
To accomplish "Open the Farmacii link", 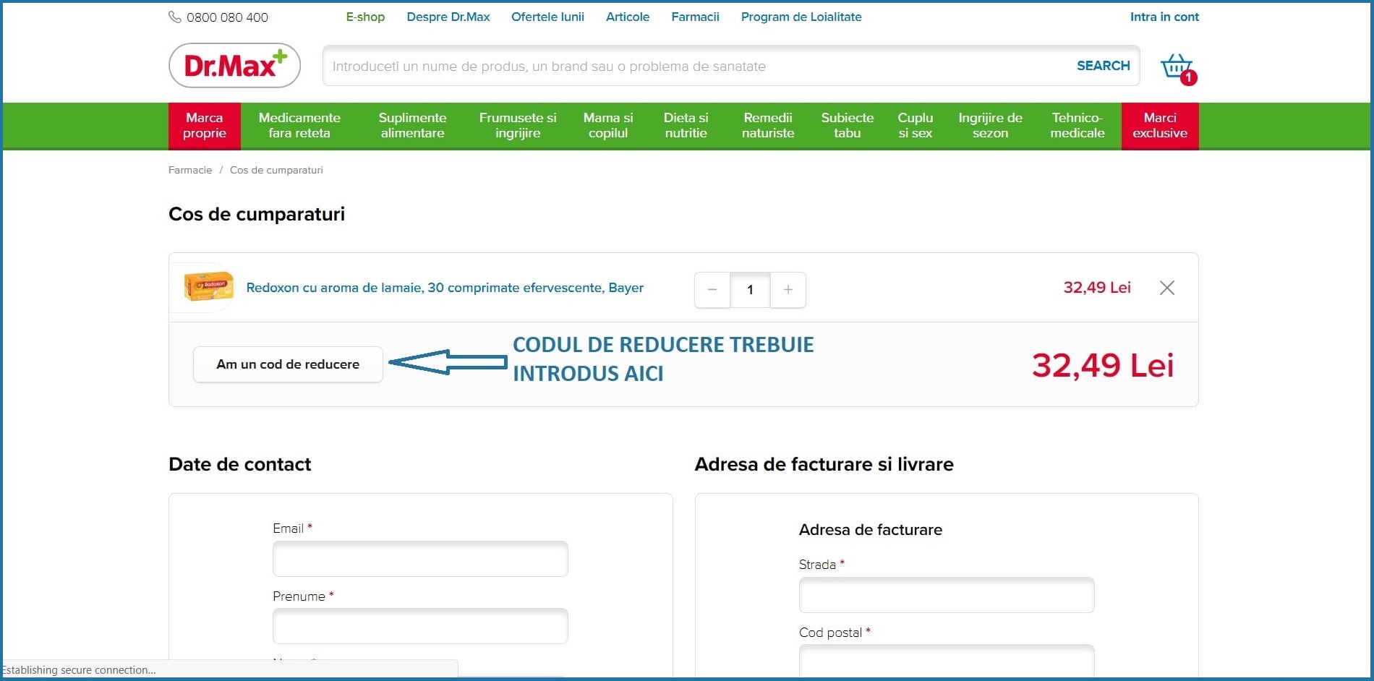I will coord(695,17).
